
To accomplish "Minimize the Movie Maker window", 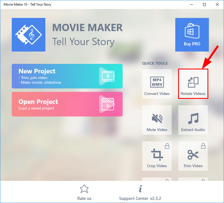I will 192,4.
